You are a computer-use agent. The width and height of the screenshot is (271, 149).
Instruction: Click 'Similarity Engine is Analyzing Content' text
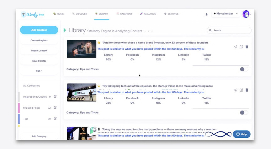[x=114, y=31]
